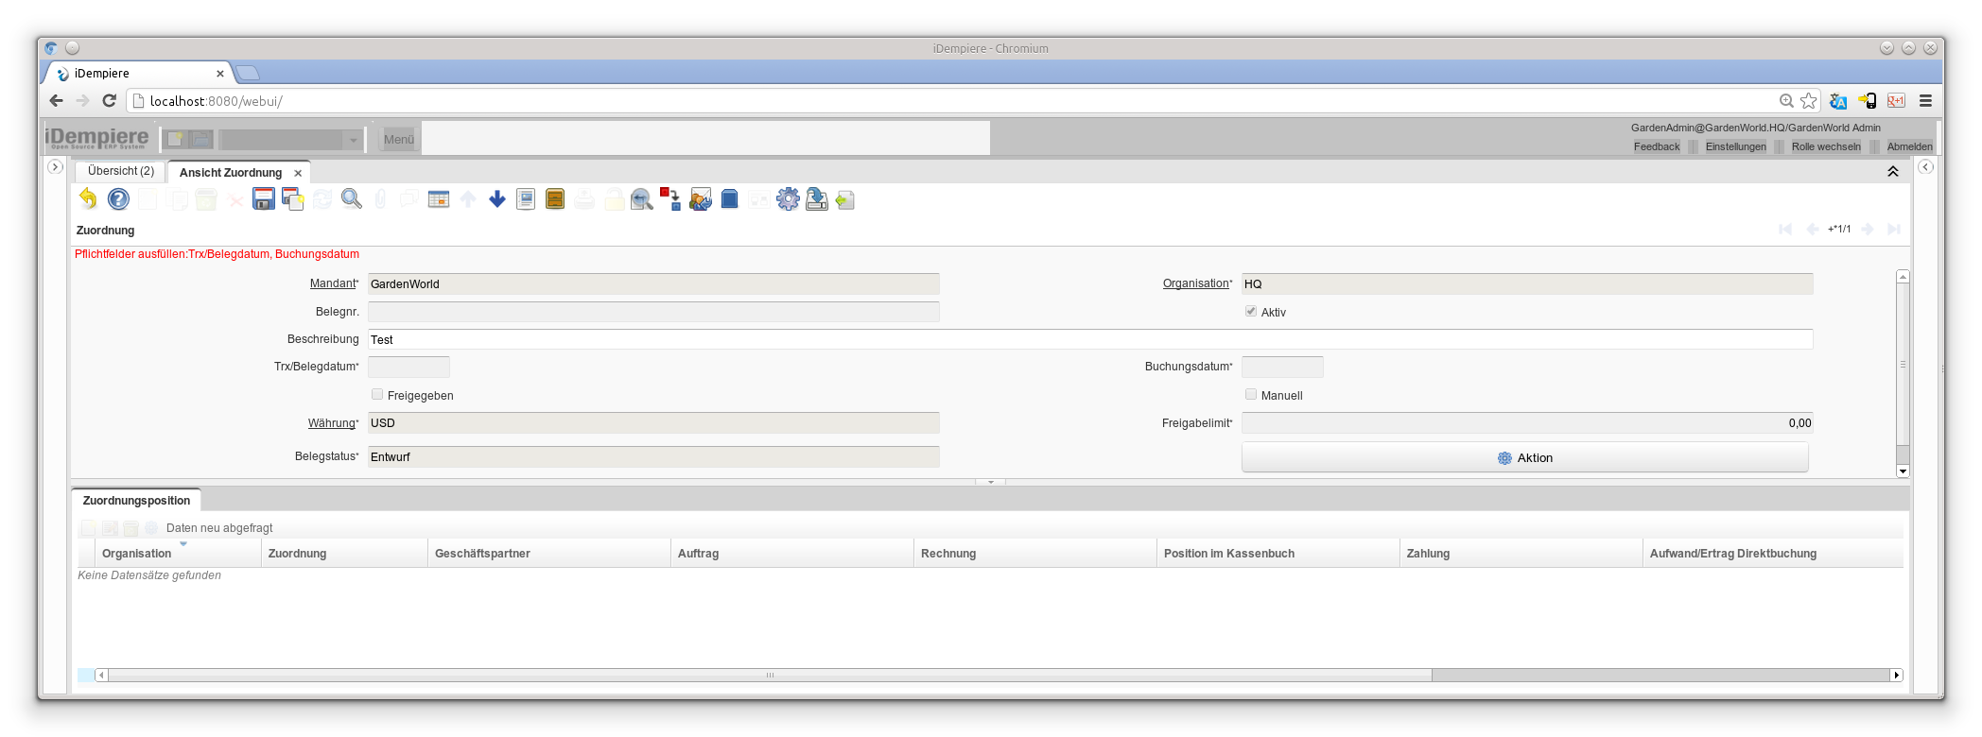Switch to the Übersicht (2) tab

click(121, 171)
